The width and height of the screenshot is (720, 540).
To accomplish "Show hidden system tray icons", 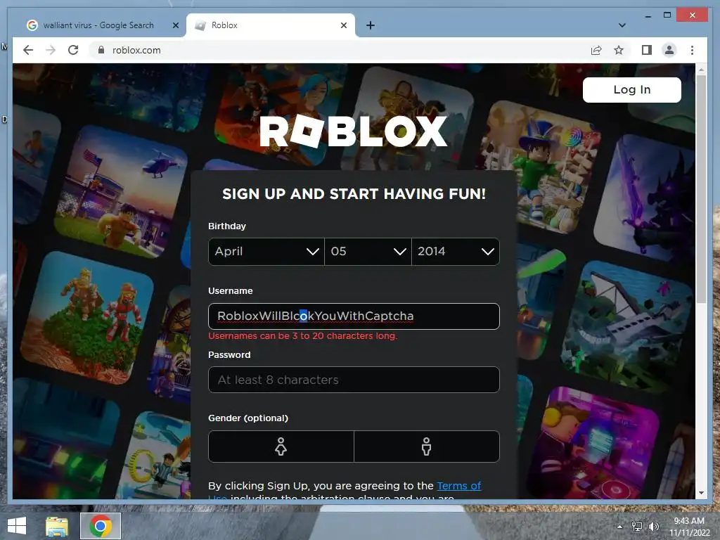I will [620, 527].
